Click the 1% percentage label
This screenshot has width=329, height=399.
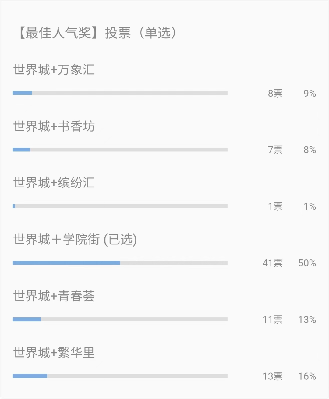click(x=310, y=206)
